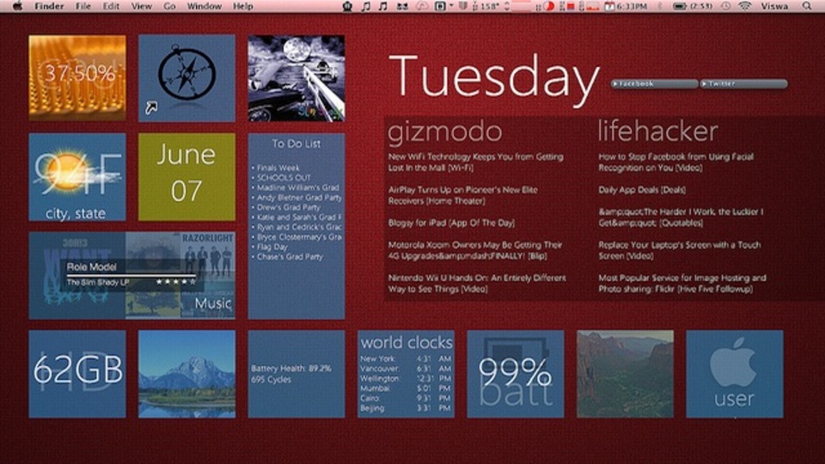The image size is (825, 464).
Task: Click the second music note menu bar icon
Action: 383,6
